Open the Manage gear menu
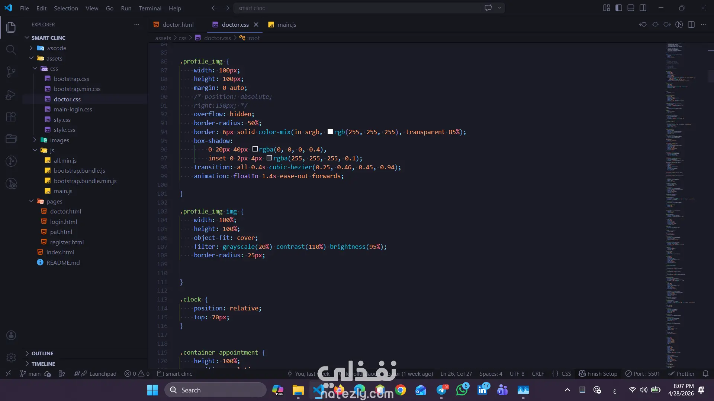This screenshot has width=714, height=401. click(x=11, y=357)
